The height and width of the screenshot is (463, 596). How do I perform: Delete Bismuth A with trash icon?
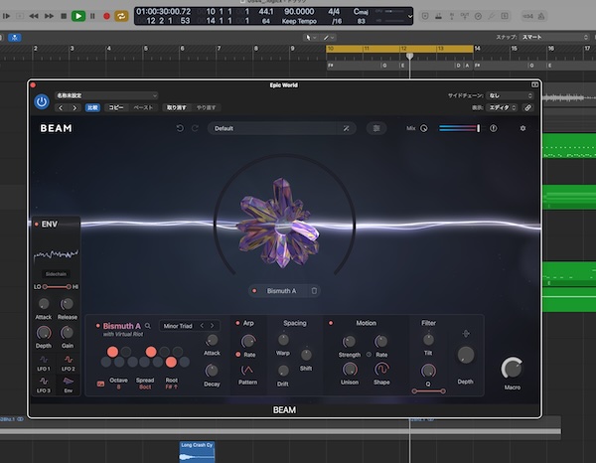pyautogui.click(x=314, y=291)
